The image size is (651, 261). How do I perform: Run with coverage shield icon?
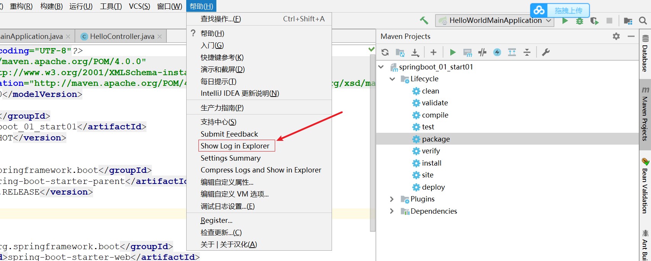coord(594,21)
